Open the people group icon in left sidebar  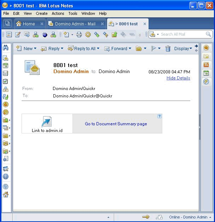coord(6,89)
